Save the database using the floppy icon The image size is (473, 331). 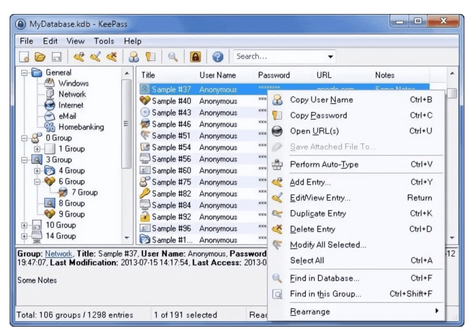click(57, 57)
